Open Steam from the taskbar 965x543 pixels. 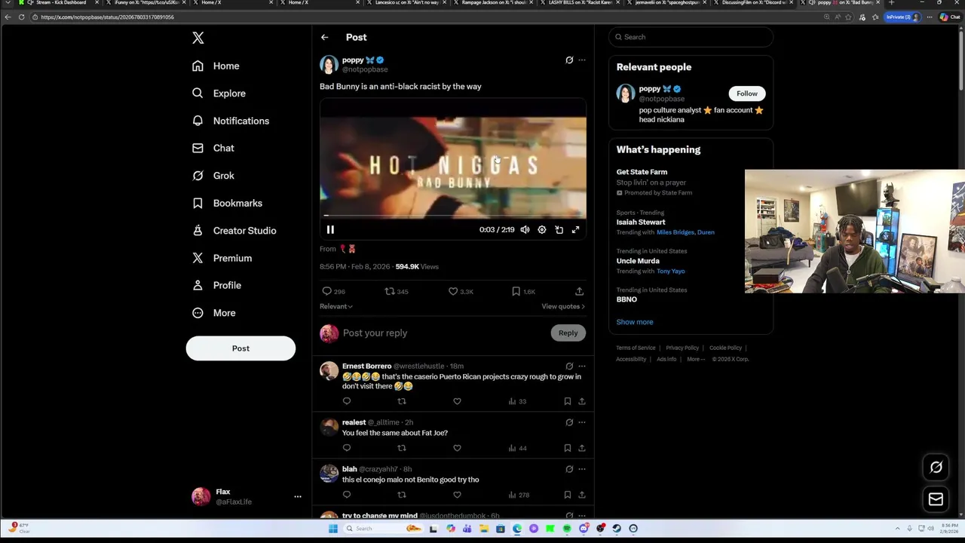coord(617,529)
